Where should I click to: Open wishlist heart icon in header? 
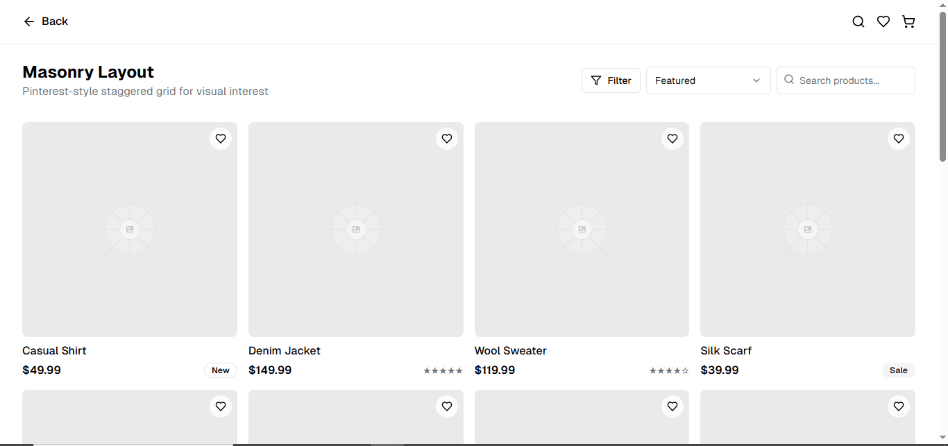coord(883,22)
